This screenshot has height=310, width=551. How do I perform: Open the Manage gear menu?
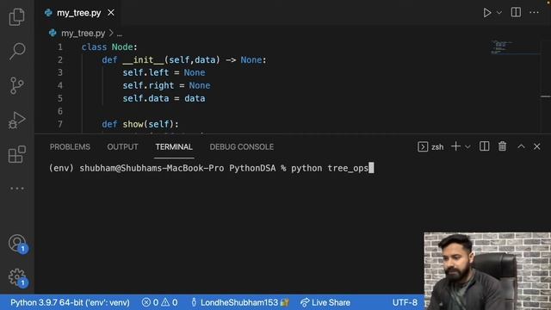[x=17, y=277]
